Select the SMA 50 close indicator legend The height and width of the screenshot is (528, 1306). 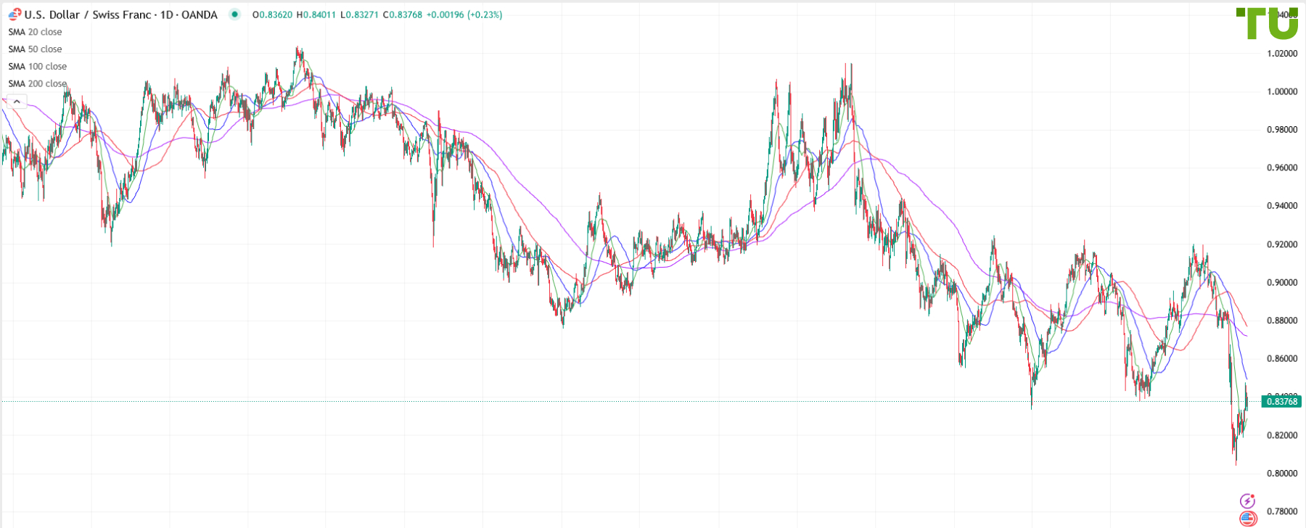tap(35, 49)
